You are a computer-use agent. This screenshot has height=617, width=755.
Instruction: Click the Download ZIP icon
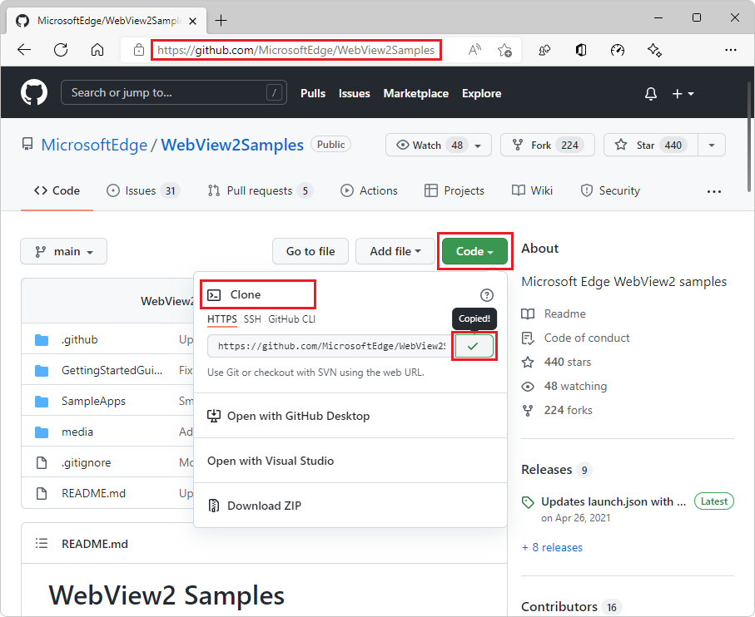click(215, 505)
